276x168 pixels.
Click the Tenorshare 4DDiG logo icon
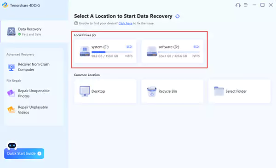click(x=5, y=5)
